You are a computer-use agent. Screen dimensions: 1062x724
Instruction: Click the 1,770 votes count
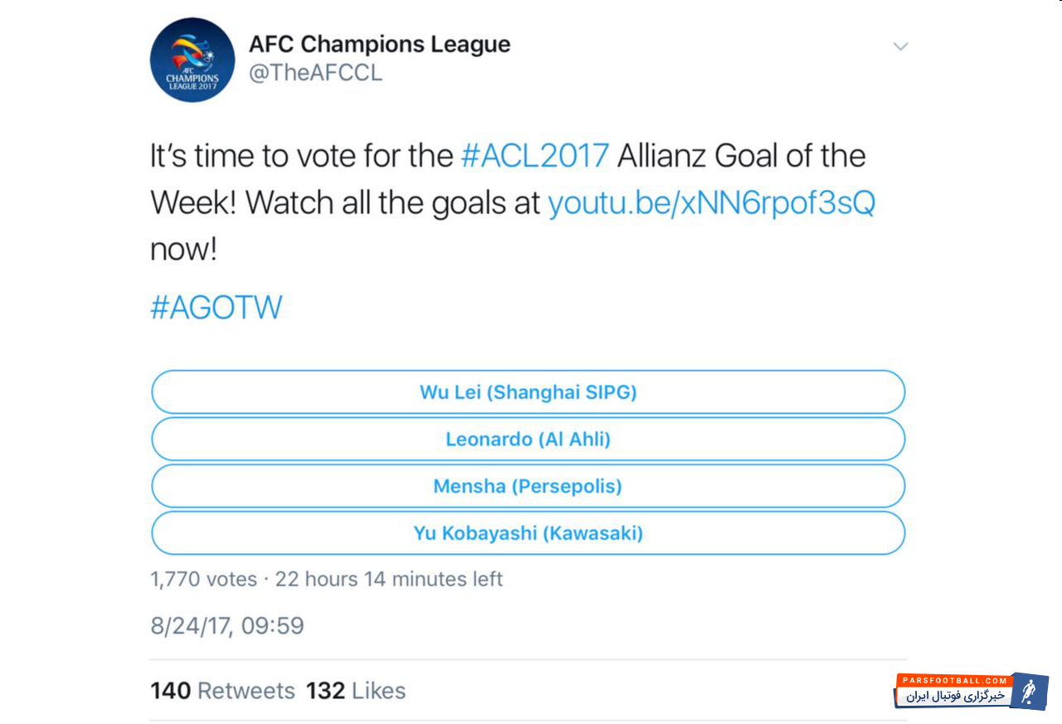coord(203,579)
